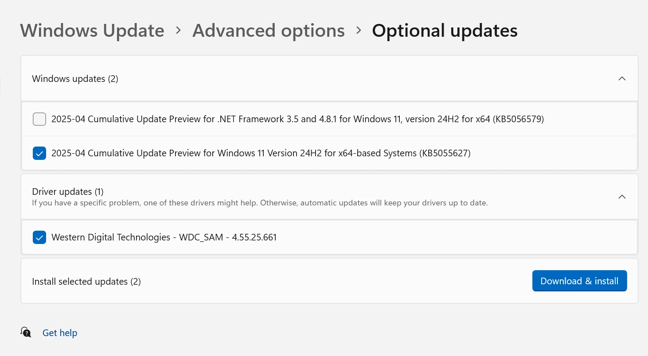The height and width of the screenshot is (356, 648).
Task: Click the .NET Framework 3.5 and 4.8.1 update label
Action: point(297,119)
